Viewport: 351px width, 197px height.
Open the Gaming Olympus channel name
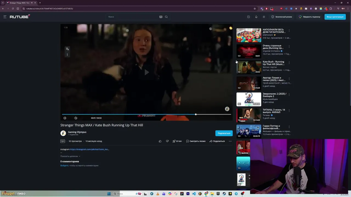(77, 132)
